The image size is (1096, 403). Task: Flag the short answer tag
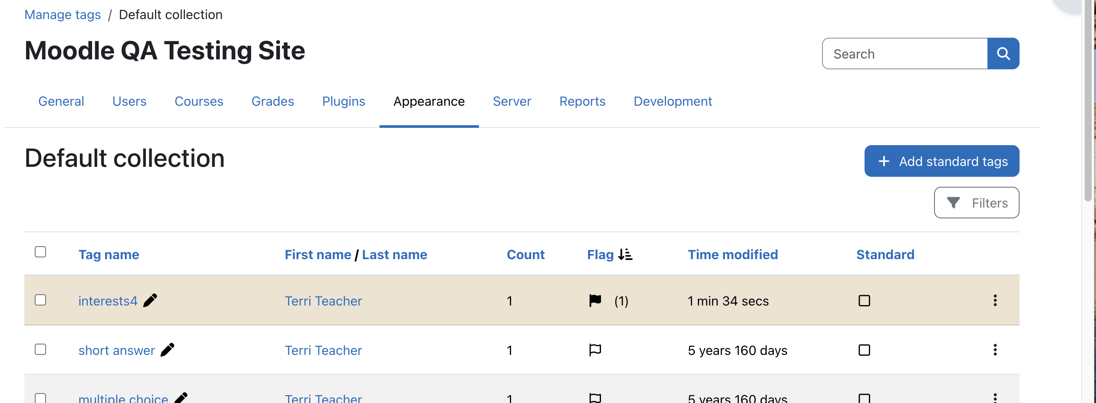[x=595, y=350]
